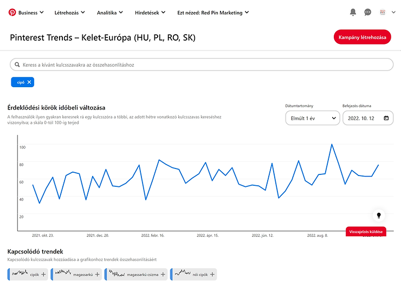Click the 2022. febr. 16. axis label
The width and height of the screenshot is (401, 286).
(x=153, y=236)
